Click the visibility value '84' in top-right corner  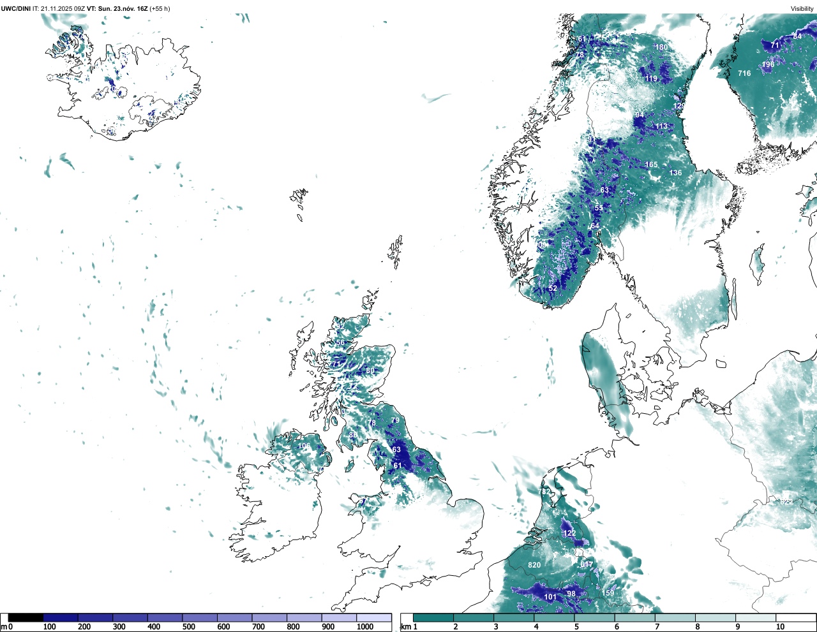pyautogui.click(x=797, y=36)
